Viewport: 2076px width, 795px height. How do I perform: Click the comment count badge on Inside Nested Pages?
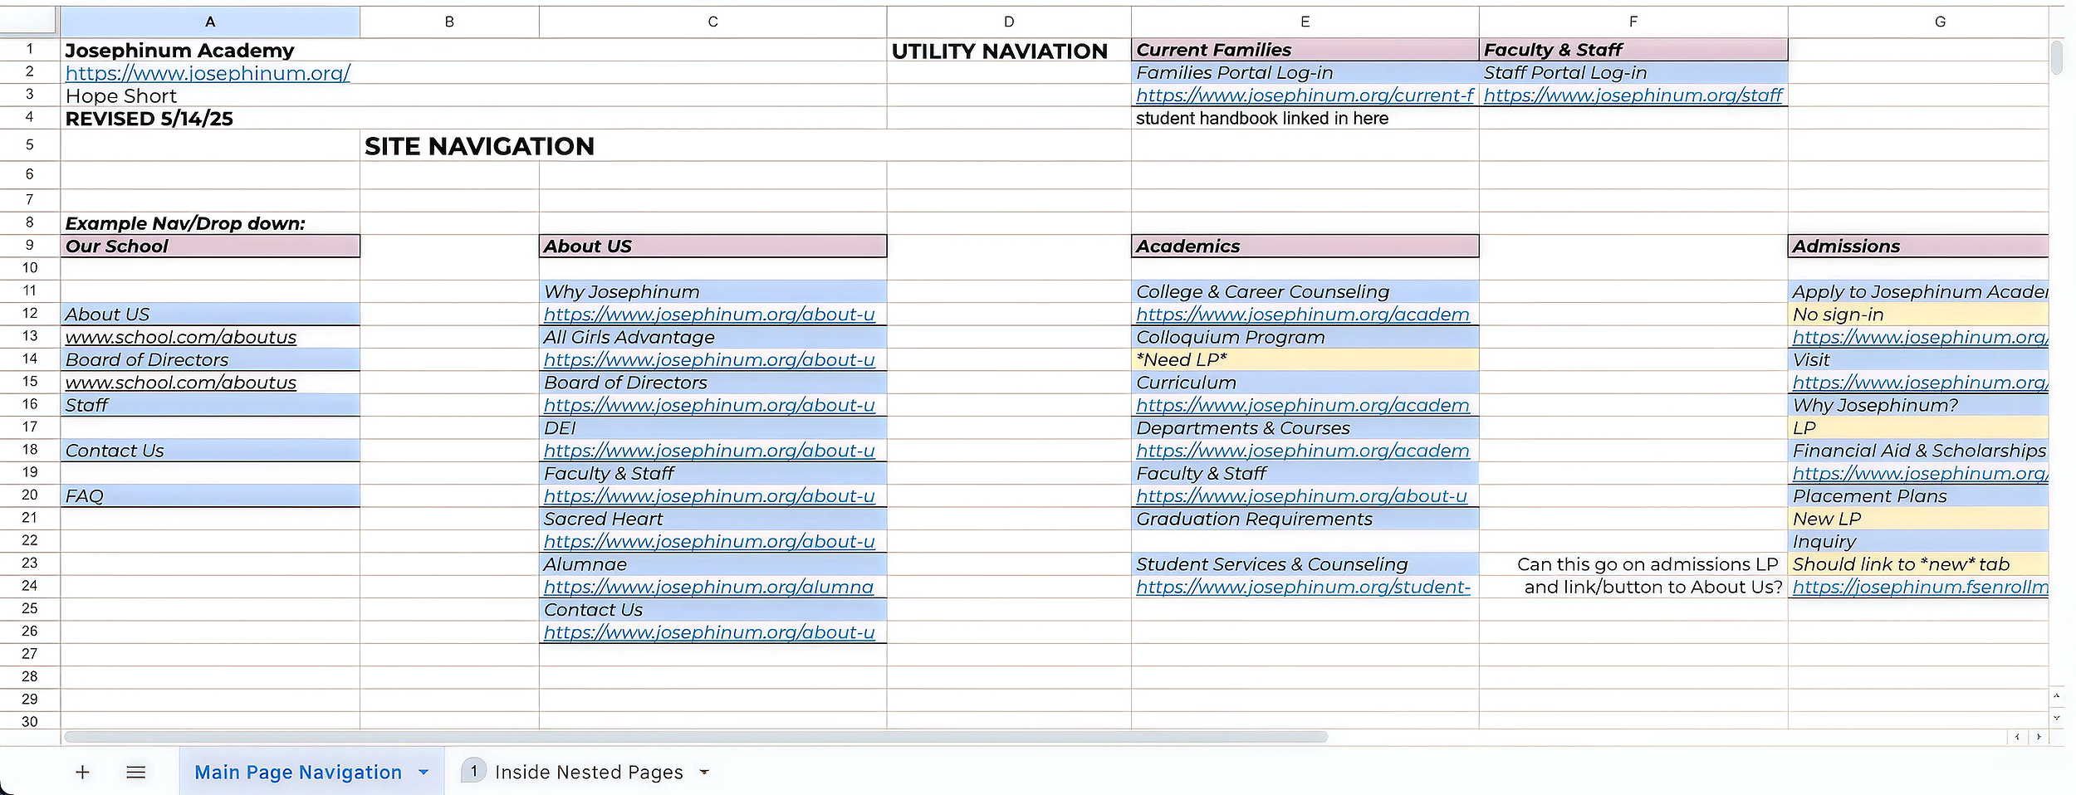point(473,771)
